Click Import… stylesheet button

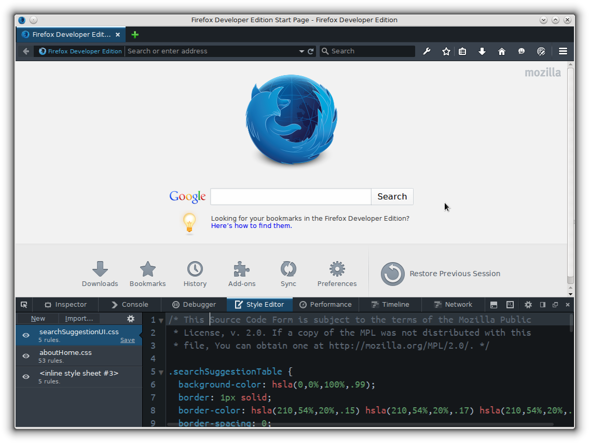tap(79, 319)
